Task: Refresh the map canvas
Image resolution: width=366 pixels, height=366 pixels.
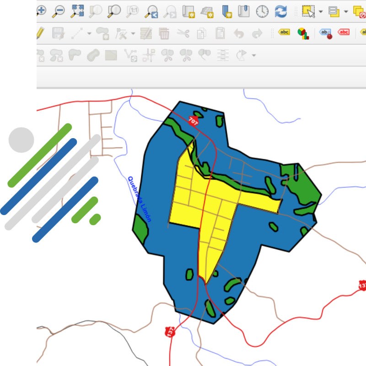Action: pos(281,11)
